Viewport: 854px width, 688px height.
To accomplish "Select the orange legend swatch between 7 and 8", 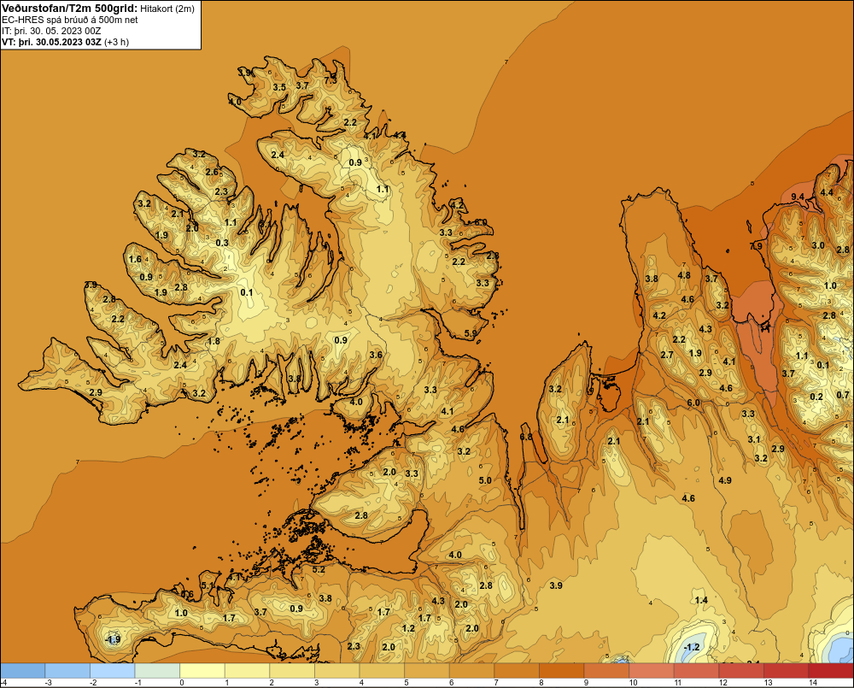I will pos(517,670).
